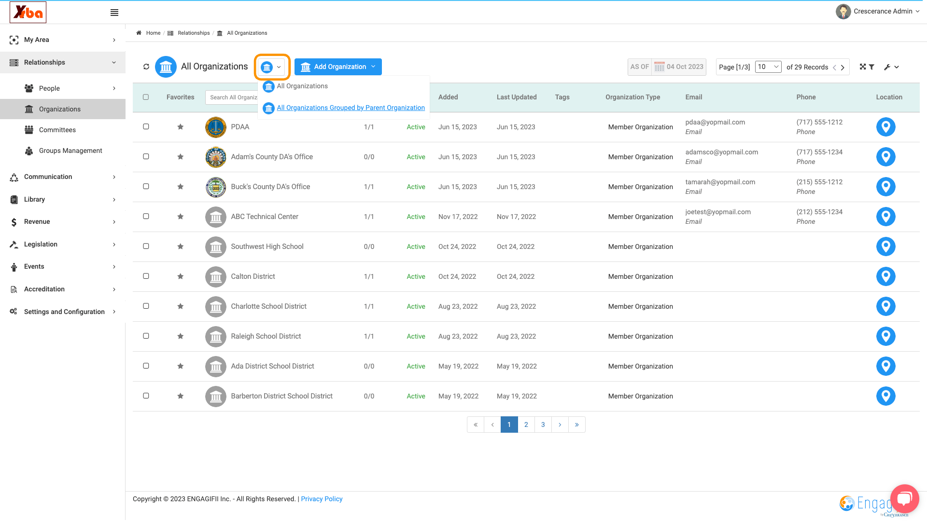927x521 pixels.
Task: Choose All Organizations Grouped by Parent Organization
Action: (x=344, y=108)
